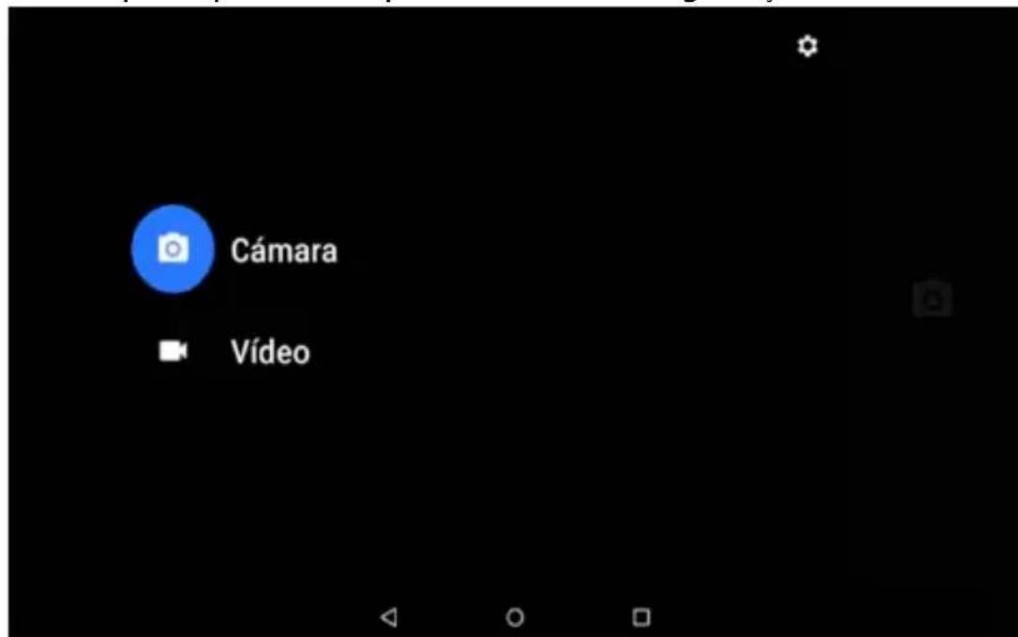Image resolution: width=1018 pixels, height=637 pixels.
Task: Show the overview of running apps
Action: pos(641,617)
